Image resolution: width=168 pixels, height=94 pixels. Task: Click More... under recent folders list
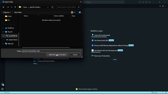coord(35,63)
